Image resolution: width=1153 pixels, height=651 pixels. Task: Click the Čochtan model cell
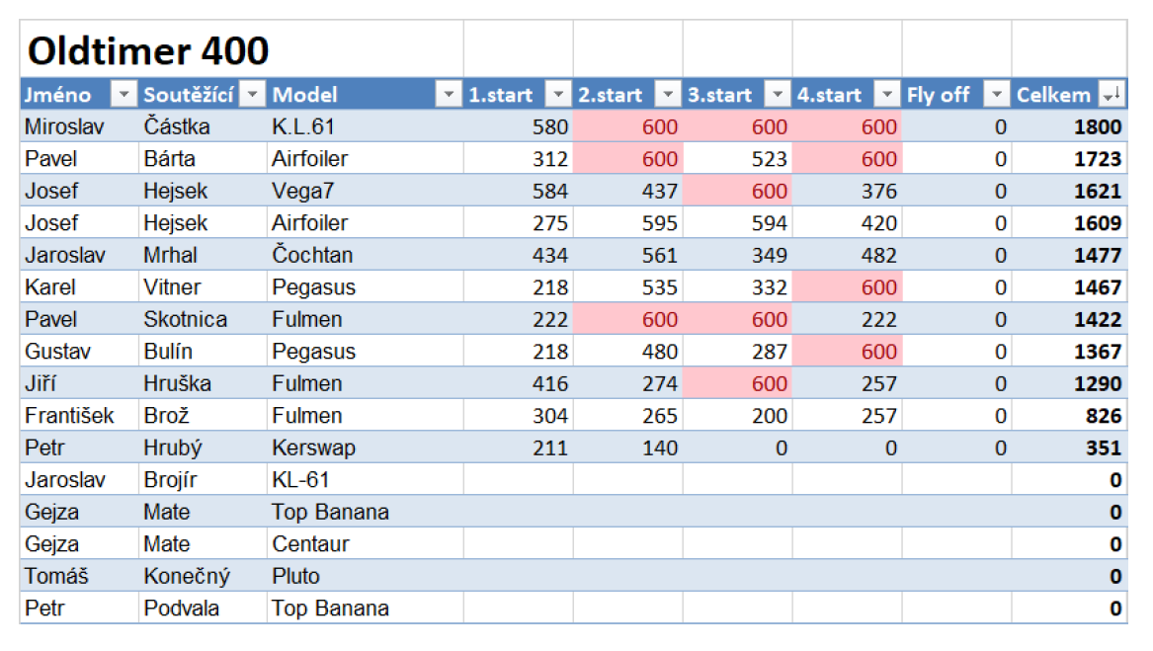pyautogui.click(x=365, y=255)
